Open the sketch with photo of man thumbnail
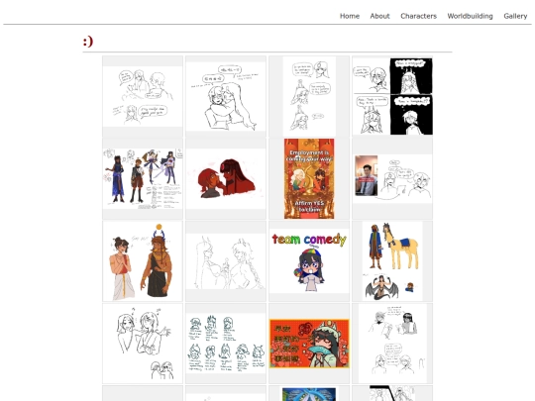This screenshot has height=401, width=535. click(392, 178)
